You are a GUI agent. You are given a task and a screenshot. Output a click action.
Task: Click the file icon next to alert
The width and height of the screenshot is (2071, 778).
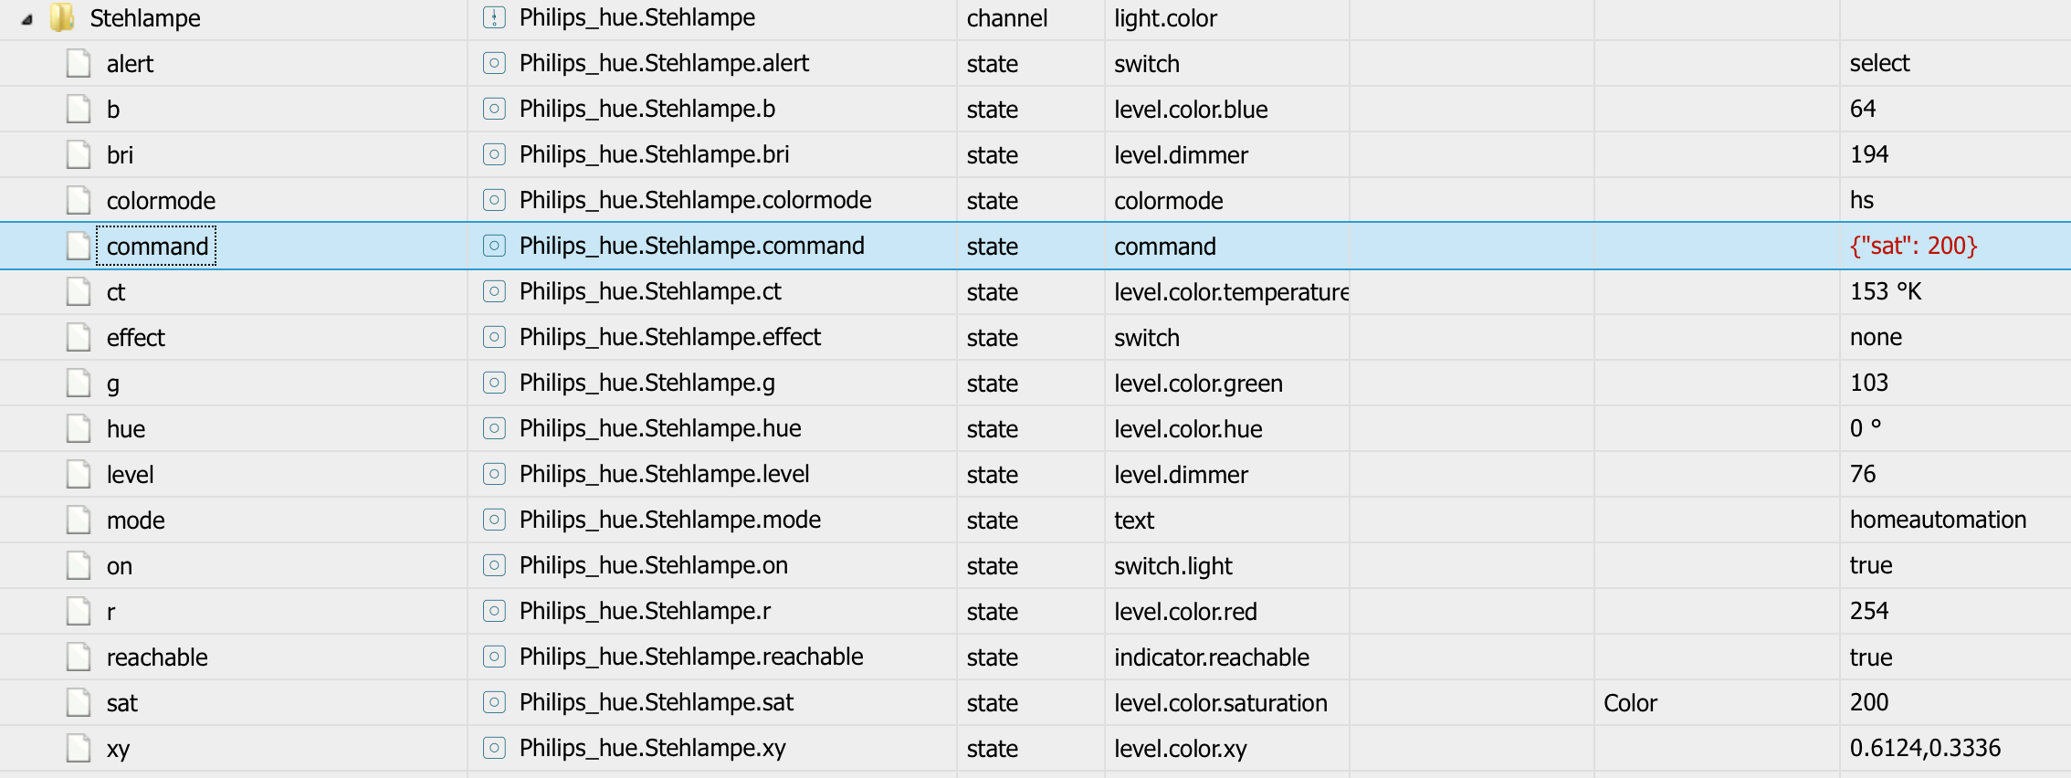click(79, 63)
